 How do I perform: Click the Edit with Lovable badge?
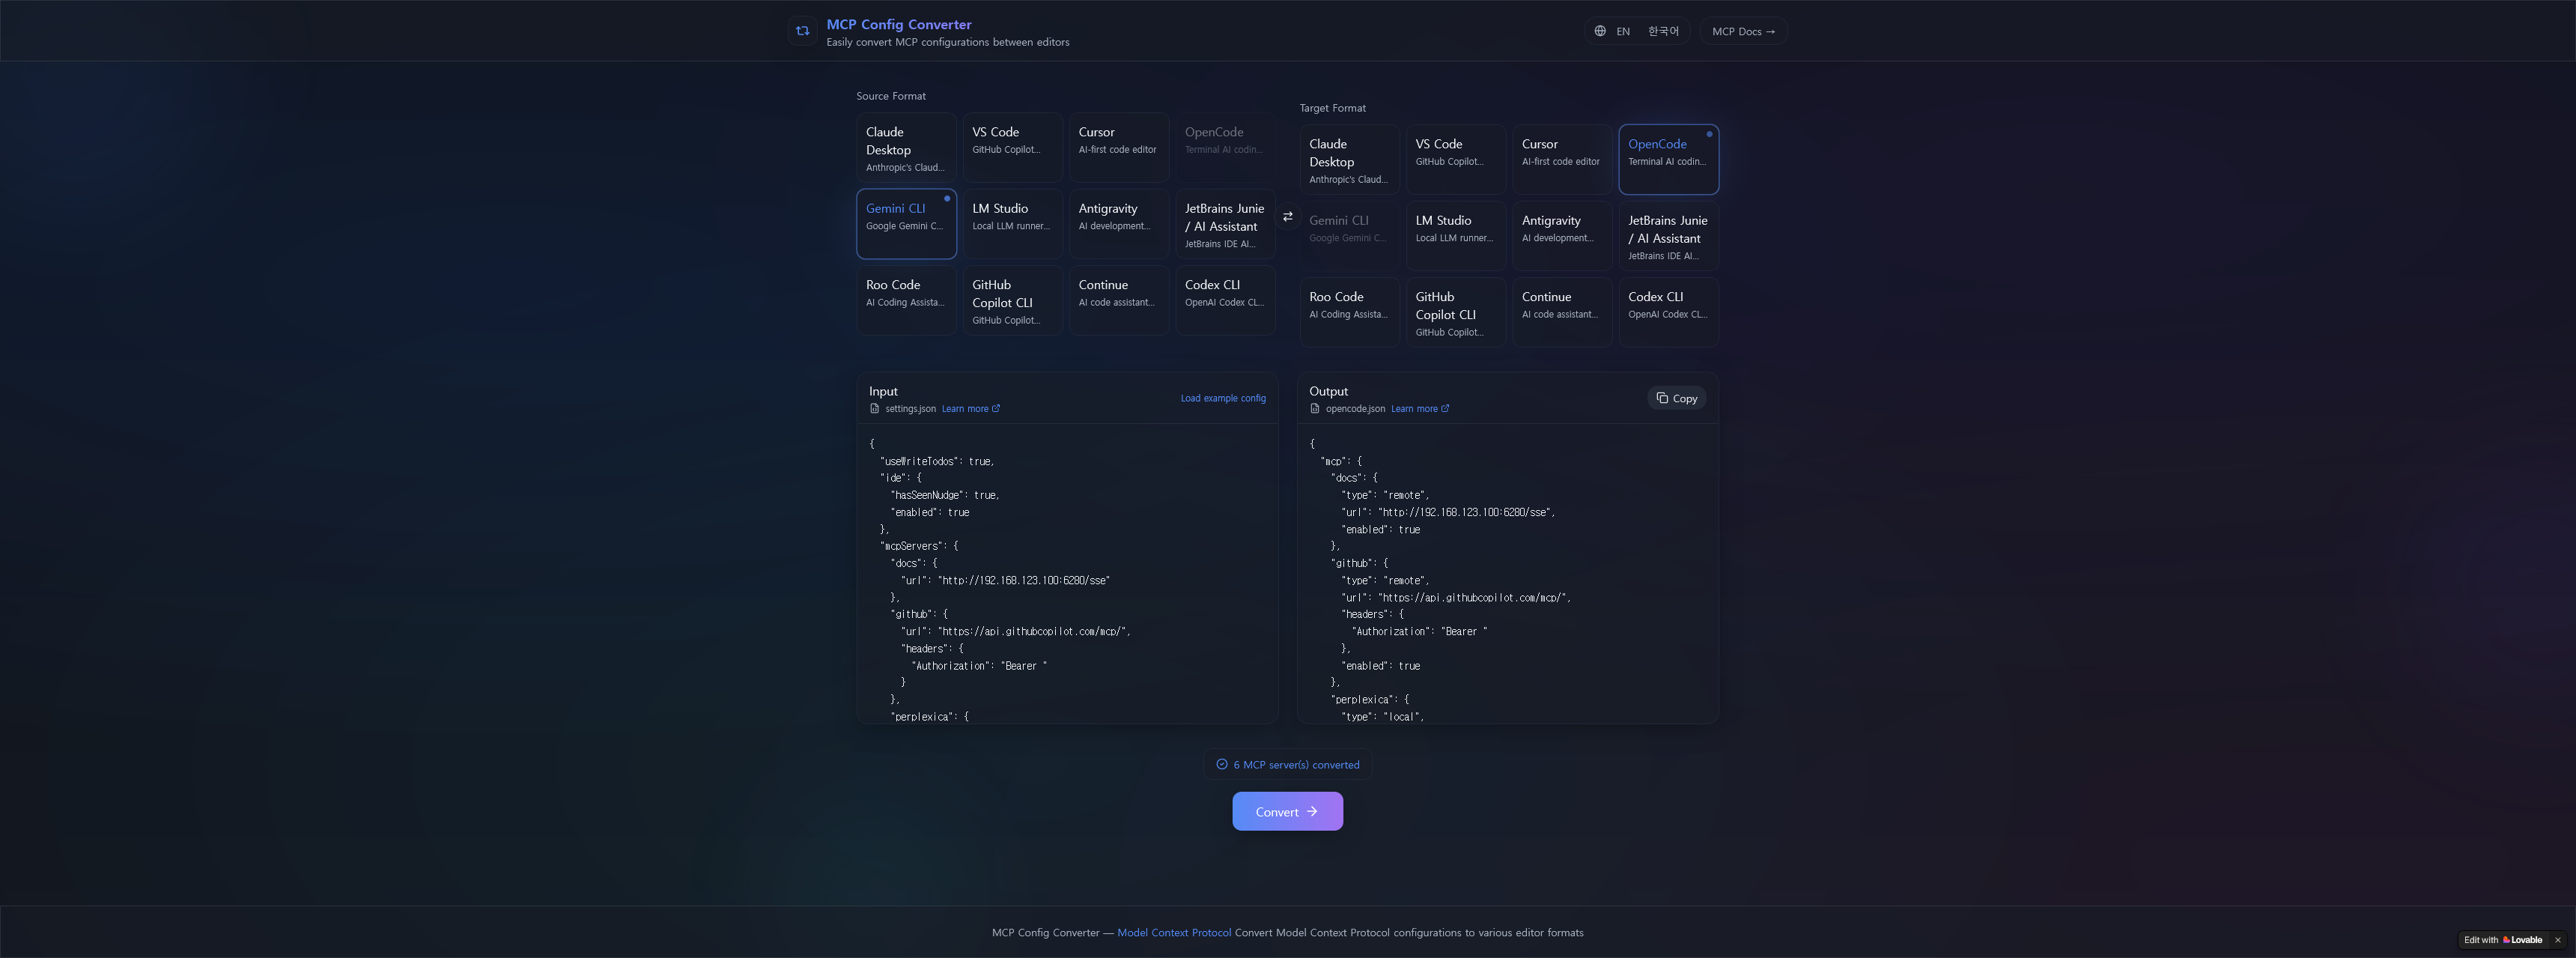click(2504, 940)
